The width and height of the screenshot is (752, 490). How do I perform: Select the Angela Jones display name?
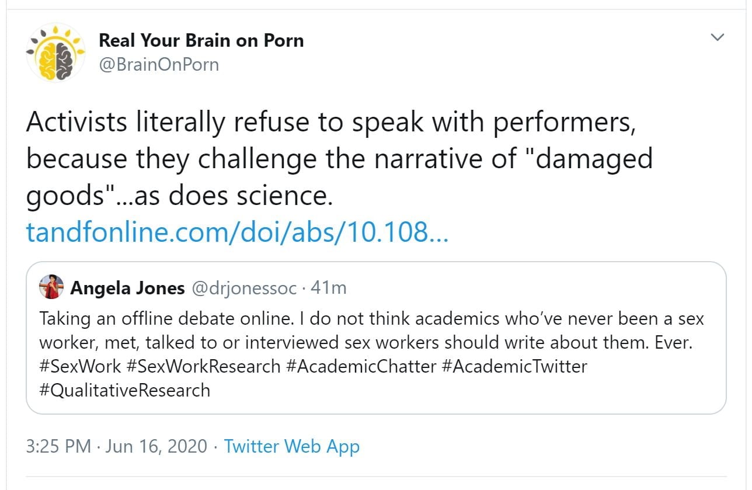pos(127,288)
